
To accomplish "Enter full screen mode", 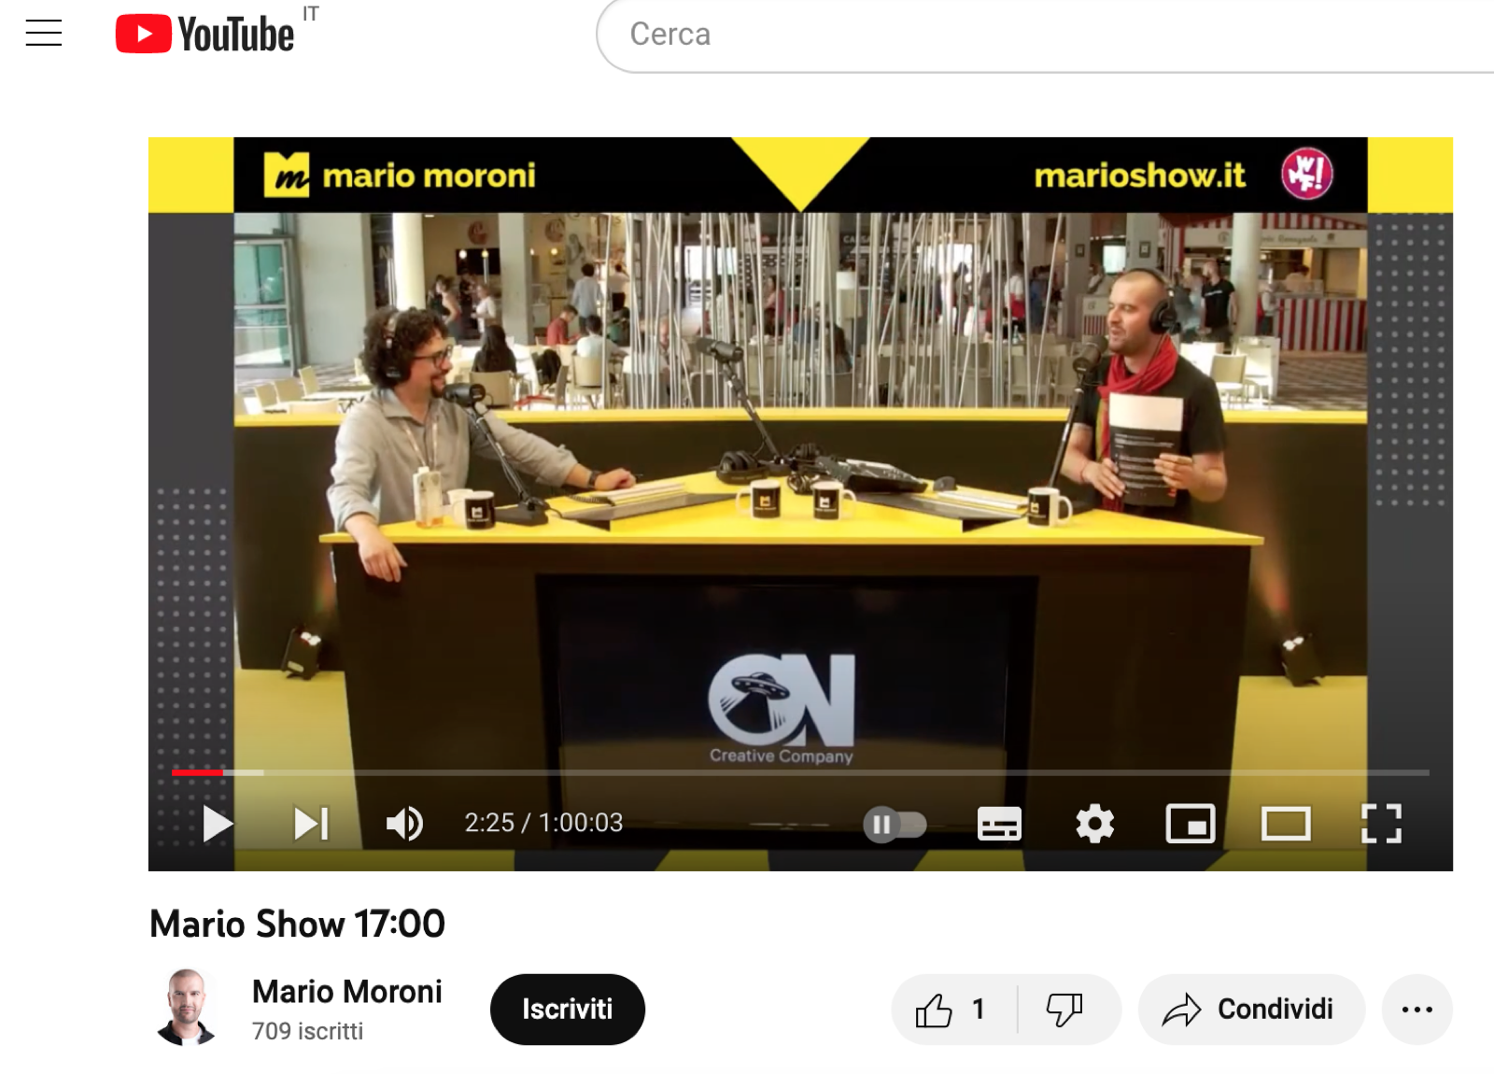I will coord(1382,824).
